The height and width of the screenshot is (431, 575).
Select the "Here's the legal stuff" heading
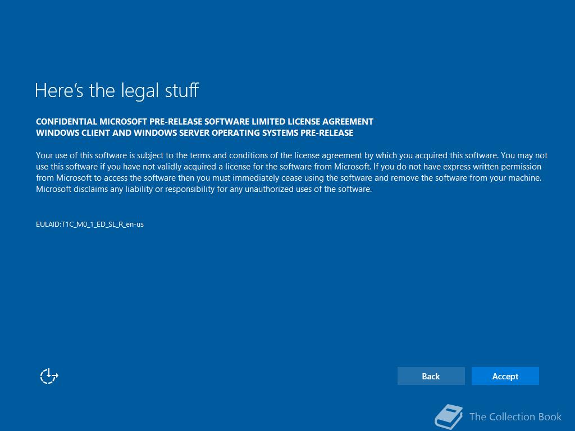click(117, 90)
